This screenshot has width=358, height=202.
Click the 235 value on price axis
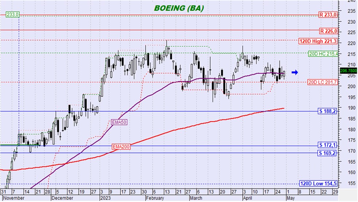click(x=351, y=11)
